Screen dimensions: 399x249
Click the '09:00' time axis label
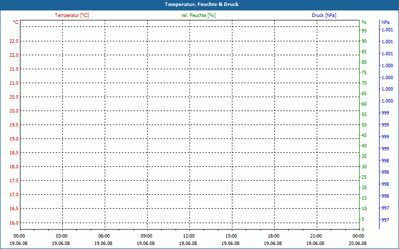(146, 236)
